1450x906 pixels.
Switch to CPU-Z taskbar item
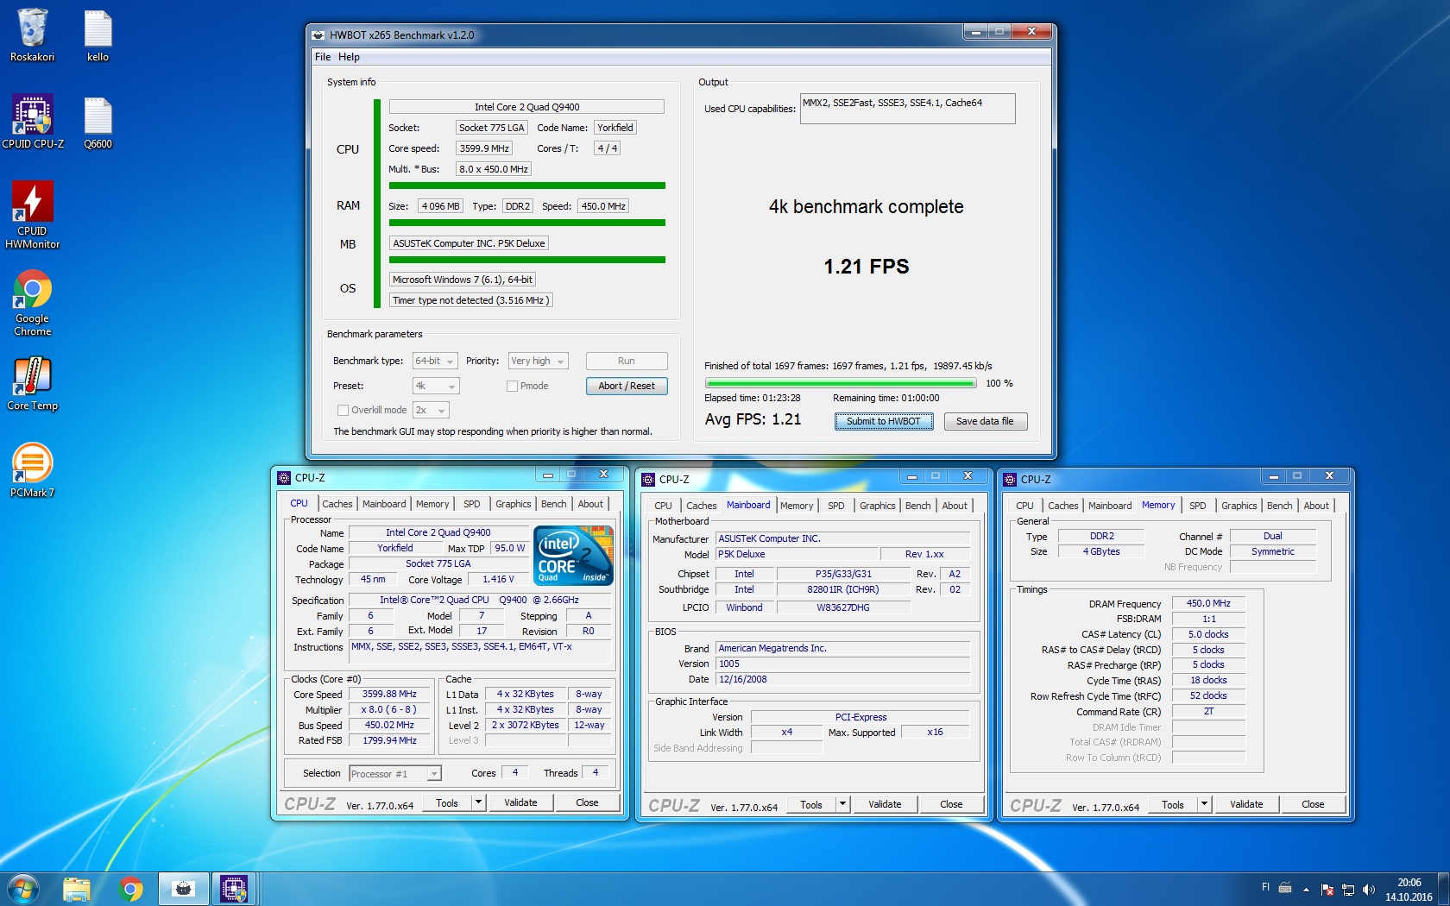coord(234,889)
